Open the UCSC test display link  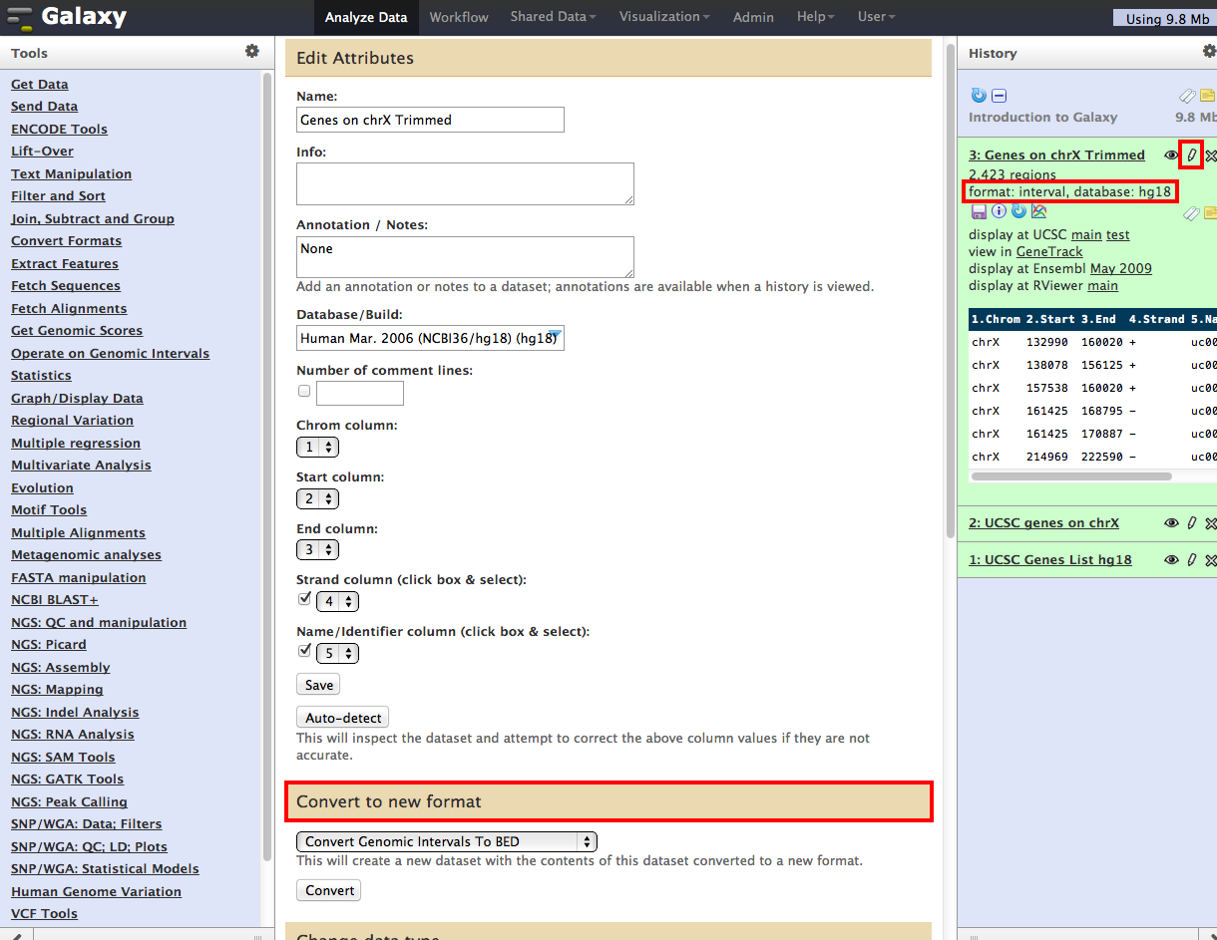pyautogui.click(x=1118, y=235)
